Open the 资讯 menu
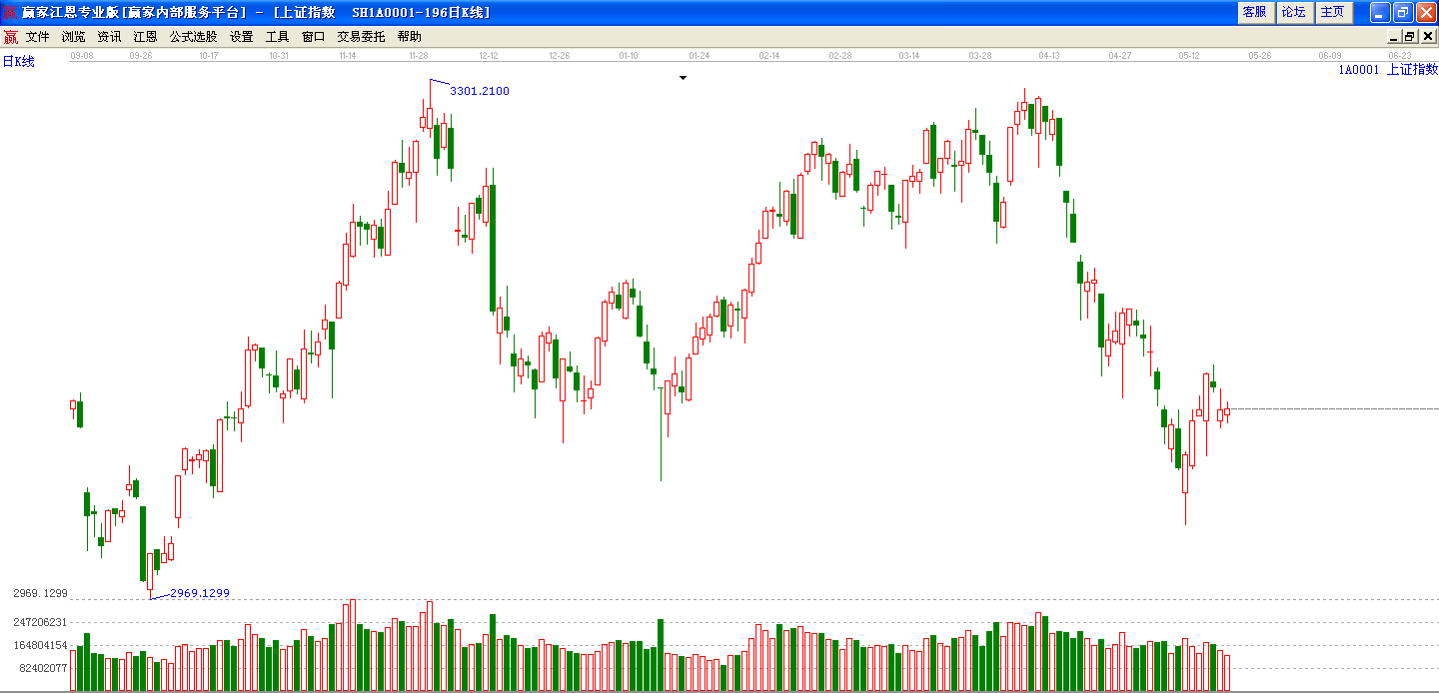This screenshot has height=693, width=1439. click(109, 37)
